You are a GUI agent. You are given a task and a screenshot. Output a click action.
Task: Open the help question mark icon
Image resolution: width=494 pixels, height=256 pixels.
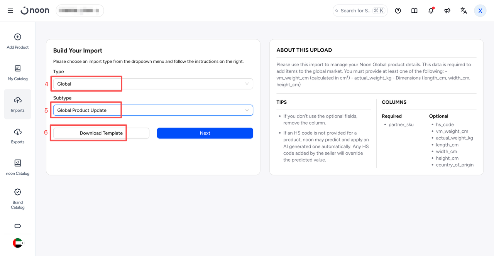[398, 11]
